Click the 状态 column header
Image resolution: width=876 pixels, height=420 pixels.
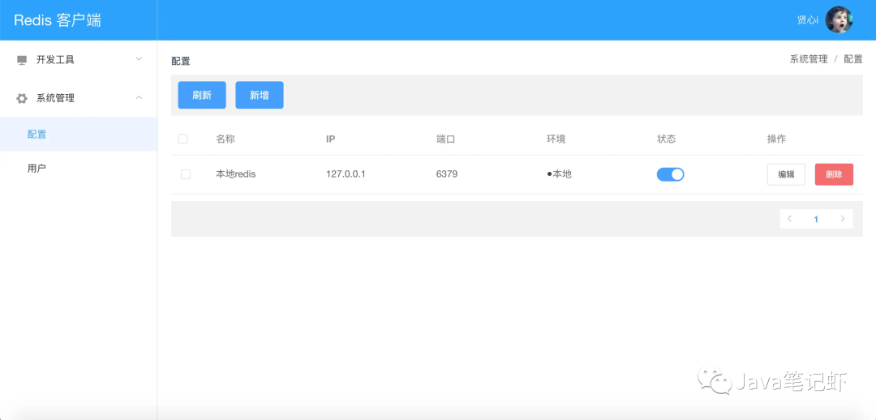(x=666, y=139)
